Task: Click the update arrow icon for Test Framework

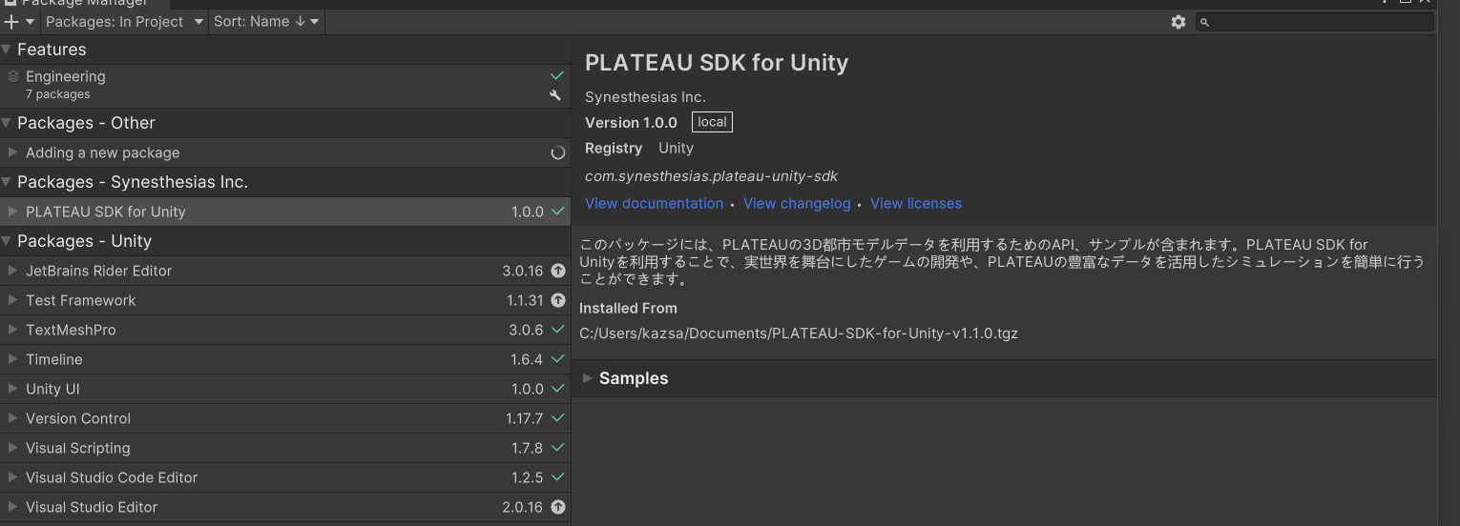Action: [x=558, y=300]
